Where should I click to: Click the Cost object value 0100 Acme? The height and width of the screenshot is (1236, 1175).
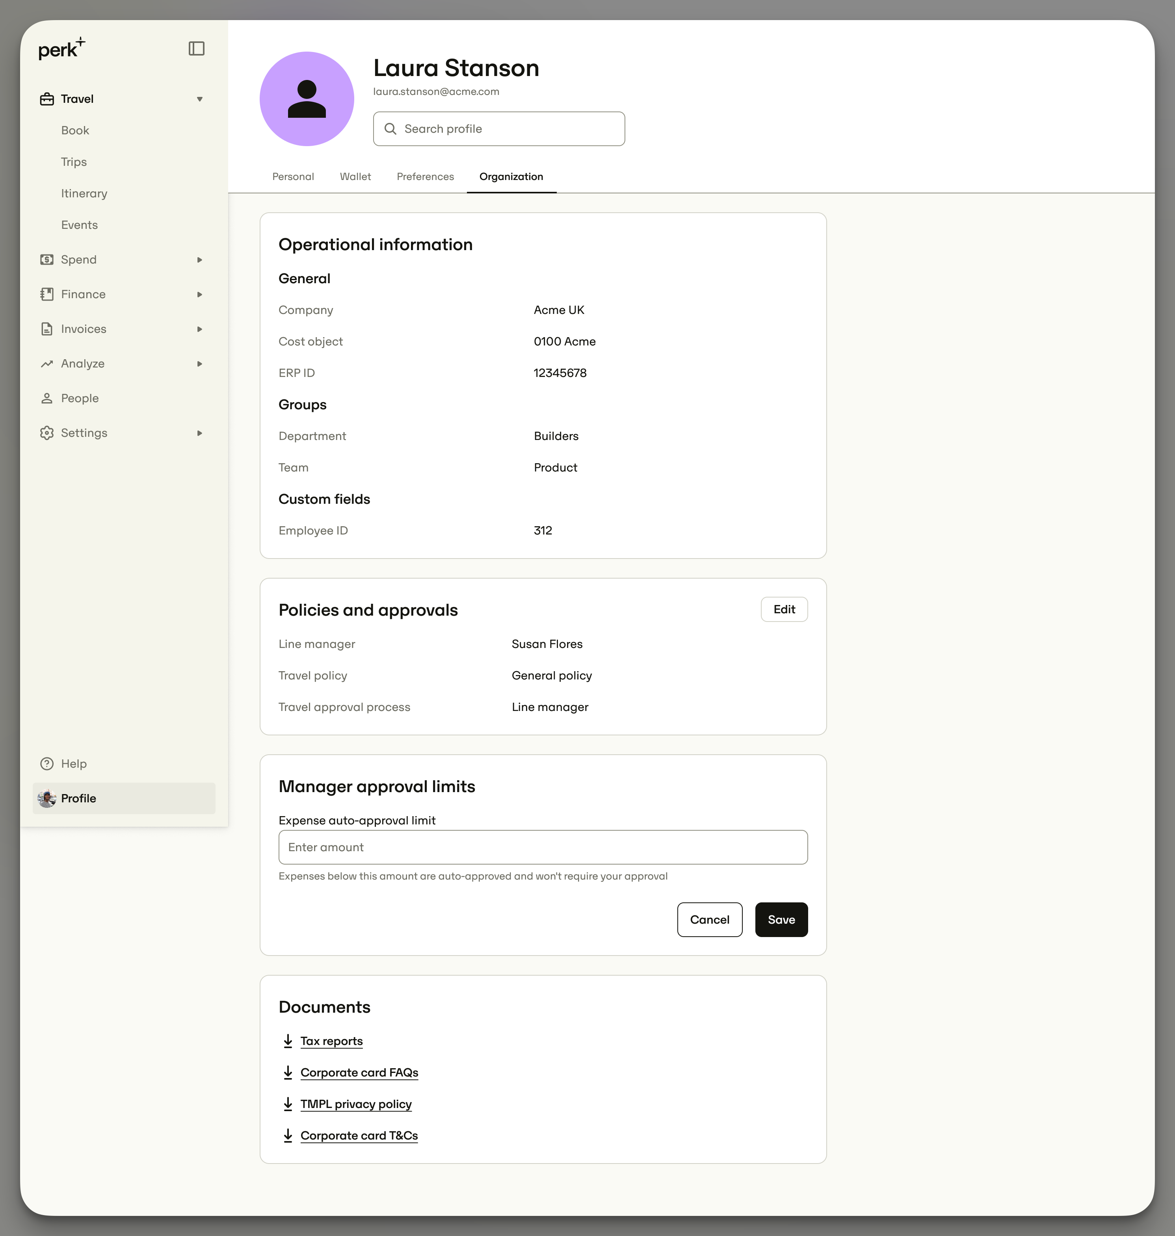tap(564, 341)
